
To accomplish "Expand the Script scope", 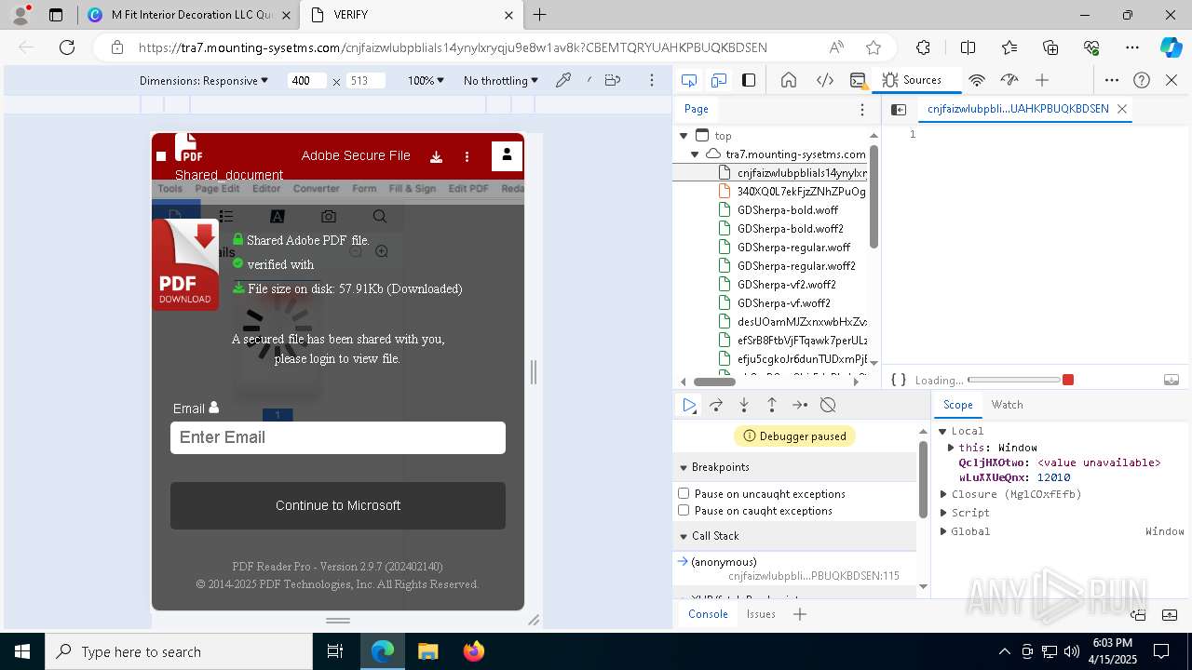I will pos(942,513).
